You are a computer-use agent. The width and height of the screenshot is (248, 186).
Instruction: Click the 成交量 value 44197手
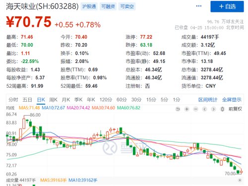210,37
